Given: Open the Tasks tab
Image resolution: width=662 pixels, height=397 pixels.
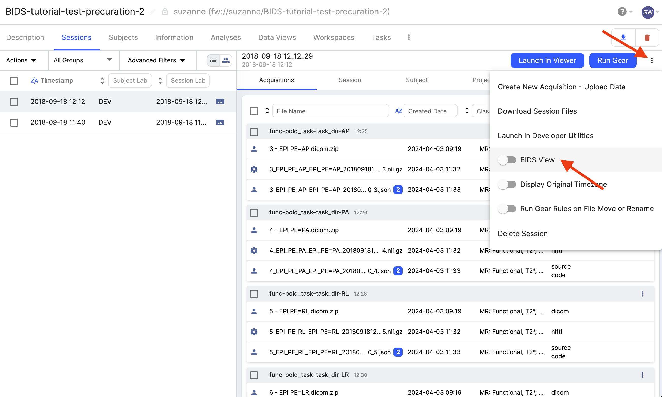Looking at the screenshot, I should point(381,38).
